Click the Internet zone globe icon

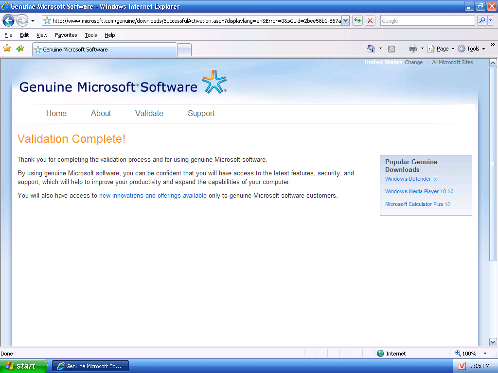(380, 354)
